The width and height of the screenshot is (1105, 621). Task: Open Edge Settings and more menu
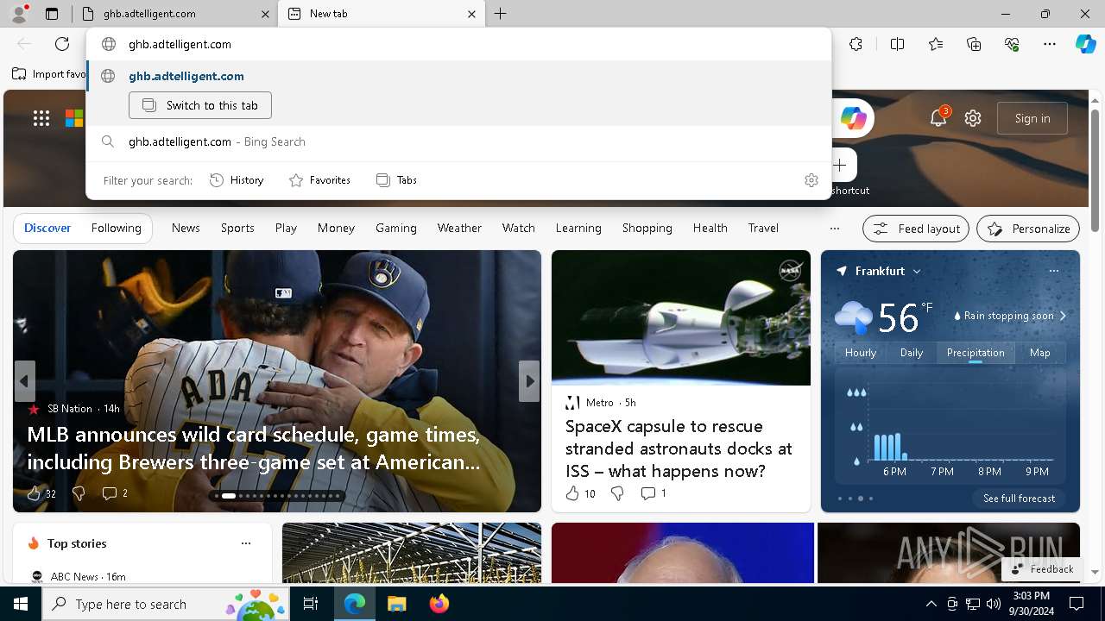[1050, 44]
